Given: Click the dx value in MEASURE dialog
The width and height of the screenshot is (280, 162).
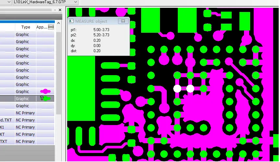Looking at the screenshot, I should point(97,40).
